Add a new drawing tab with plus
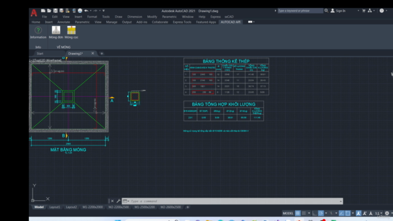393x221 pixels. click(101, 53)
